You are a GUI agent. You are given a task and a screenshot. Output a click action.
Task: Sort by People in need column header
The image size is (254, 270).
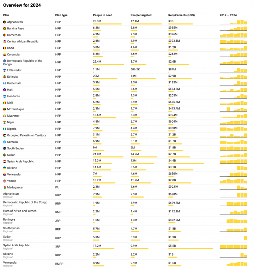[x=103, y=15]
